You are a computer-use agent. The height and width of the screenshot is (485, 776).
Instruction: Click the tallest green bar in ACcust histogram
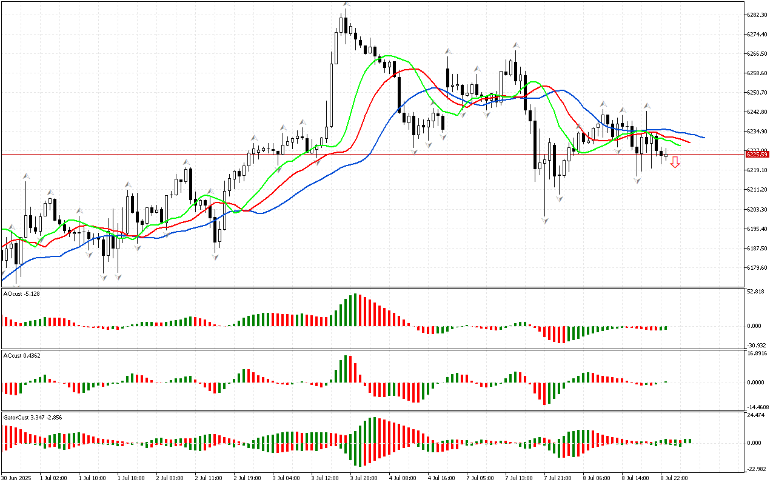(x=347, y=369)
